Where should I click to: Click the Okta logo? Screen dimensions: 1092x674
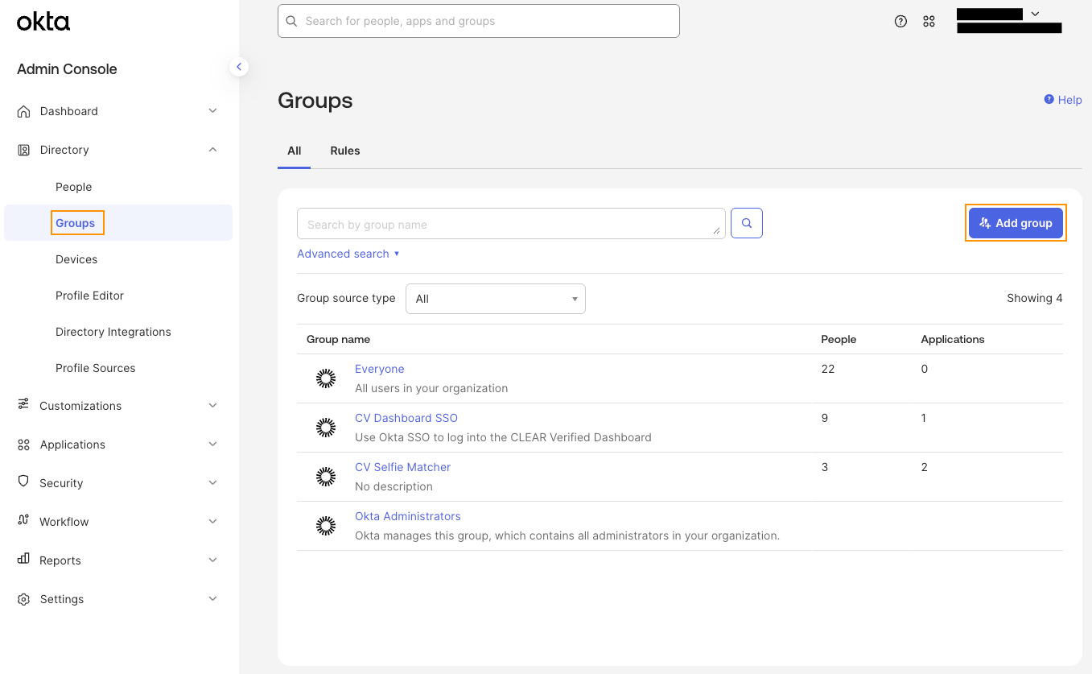pyautogui.click(x=43, y=22)
